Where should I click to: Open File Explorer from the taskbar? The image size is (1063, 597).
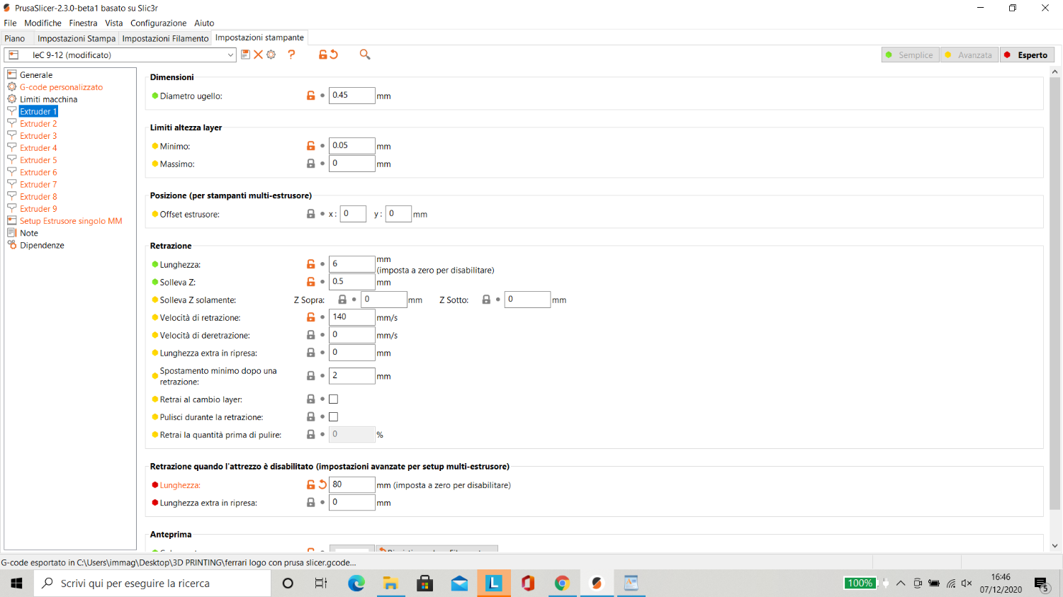[390, 584]
